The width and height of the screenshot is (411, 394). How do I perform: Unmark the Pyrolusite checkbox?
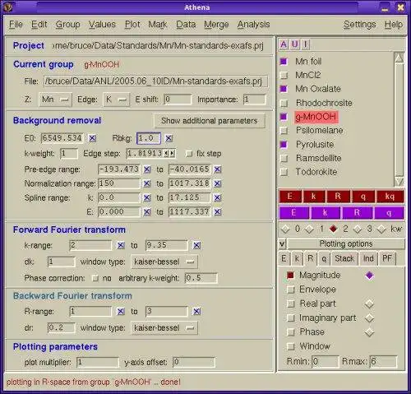point(284,144)
